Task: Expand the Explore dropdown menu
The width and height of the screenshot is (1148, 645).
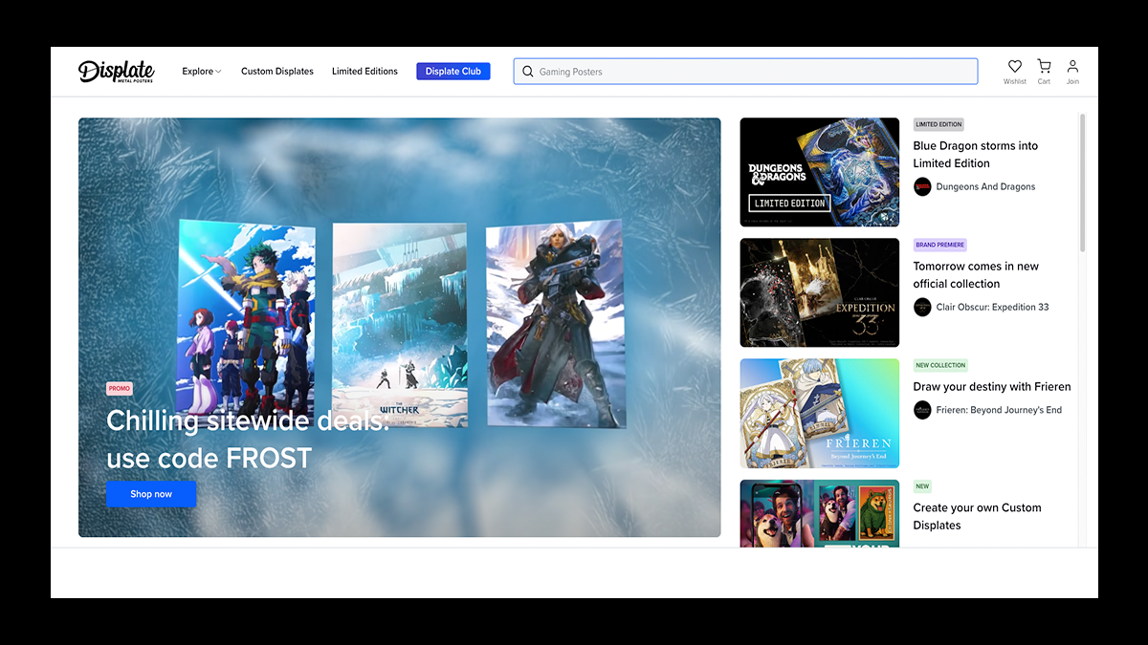Action: click(202, 72)
